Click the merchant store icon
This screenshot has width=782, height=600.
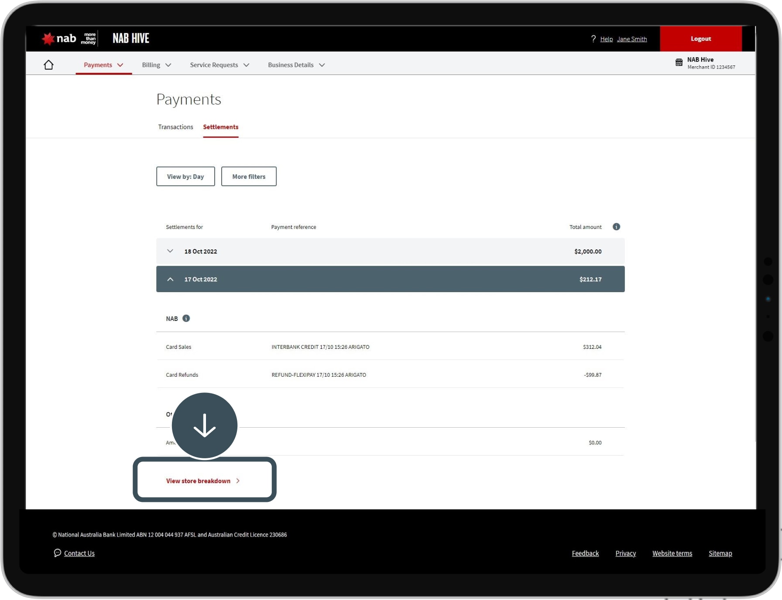pyautogui.click(x=679, y=62)
